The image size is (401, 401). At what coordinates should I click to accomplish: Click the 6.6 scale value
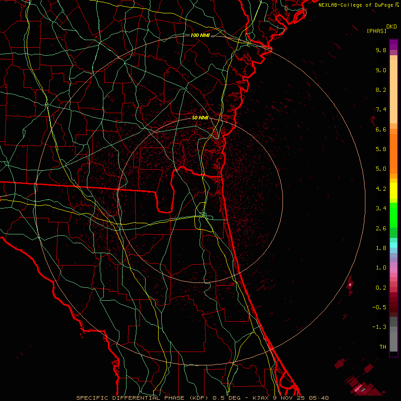click(x=381, y=129)
